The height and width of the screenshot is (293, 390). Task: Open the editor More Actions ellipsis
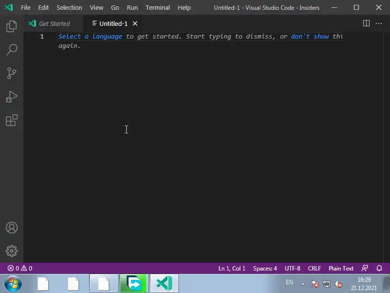point(379,23)
